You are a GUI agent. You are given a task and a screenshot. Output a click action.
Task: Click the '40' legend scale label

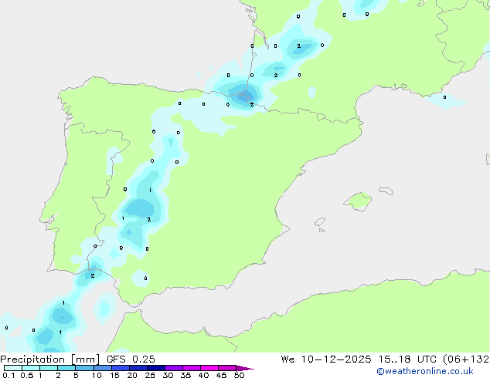pos(203,375)
